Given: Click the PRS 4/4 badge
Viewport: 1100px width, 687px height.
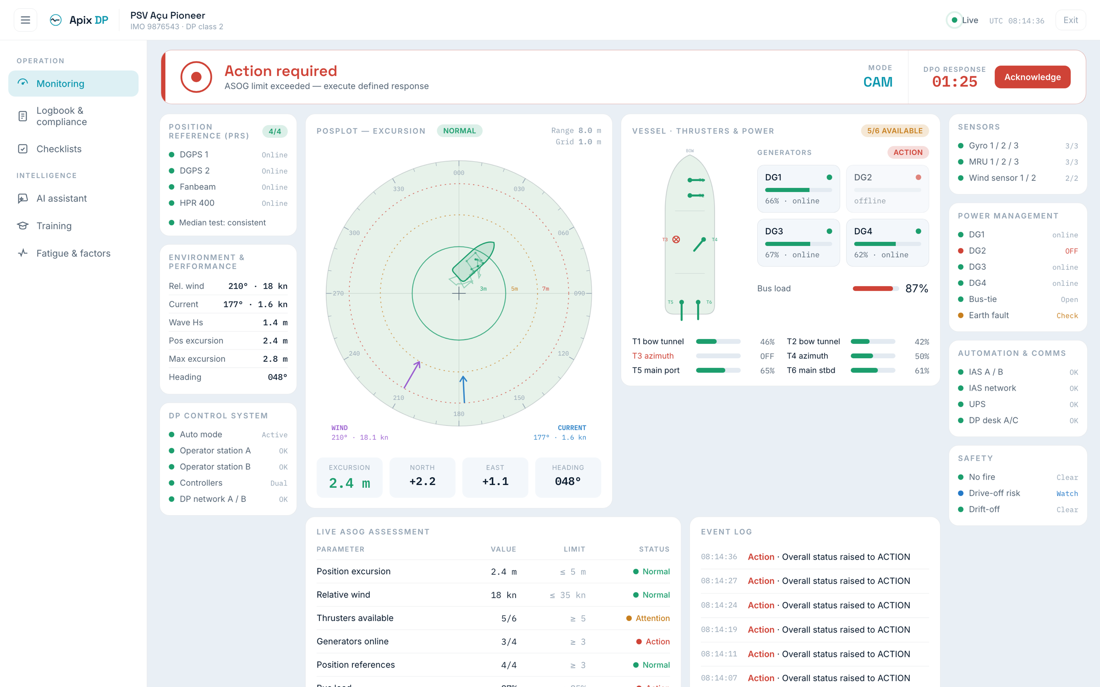Looking at the screenshot, I should tap(275, 131).
